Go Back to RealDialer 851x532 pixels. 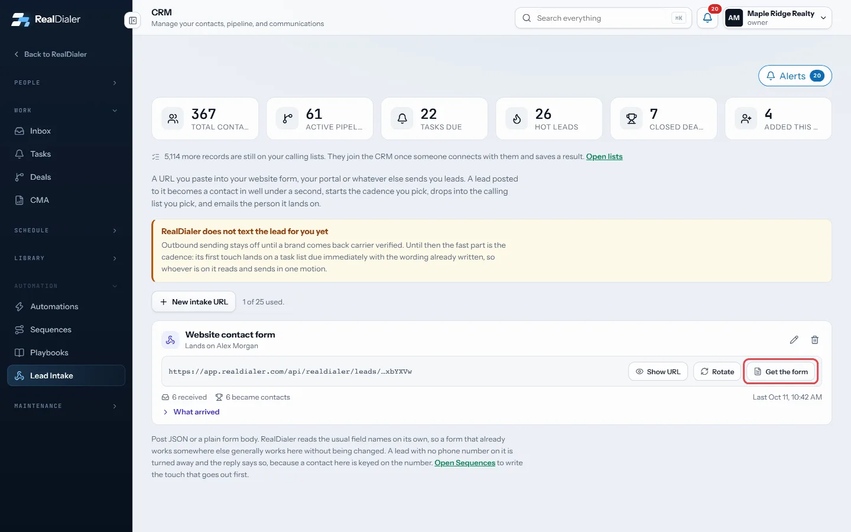click(50, 54)
